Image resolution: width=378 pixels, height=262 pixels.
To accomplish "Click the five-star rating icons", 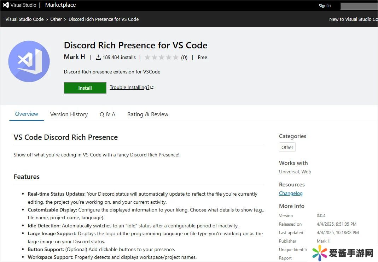I will 162,58.
